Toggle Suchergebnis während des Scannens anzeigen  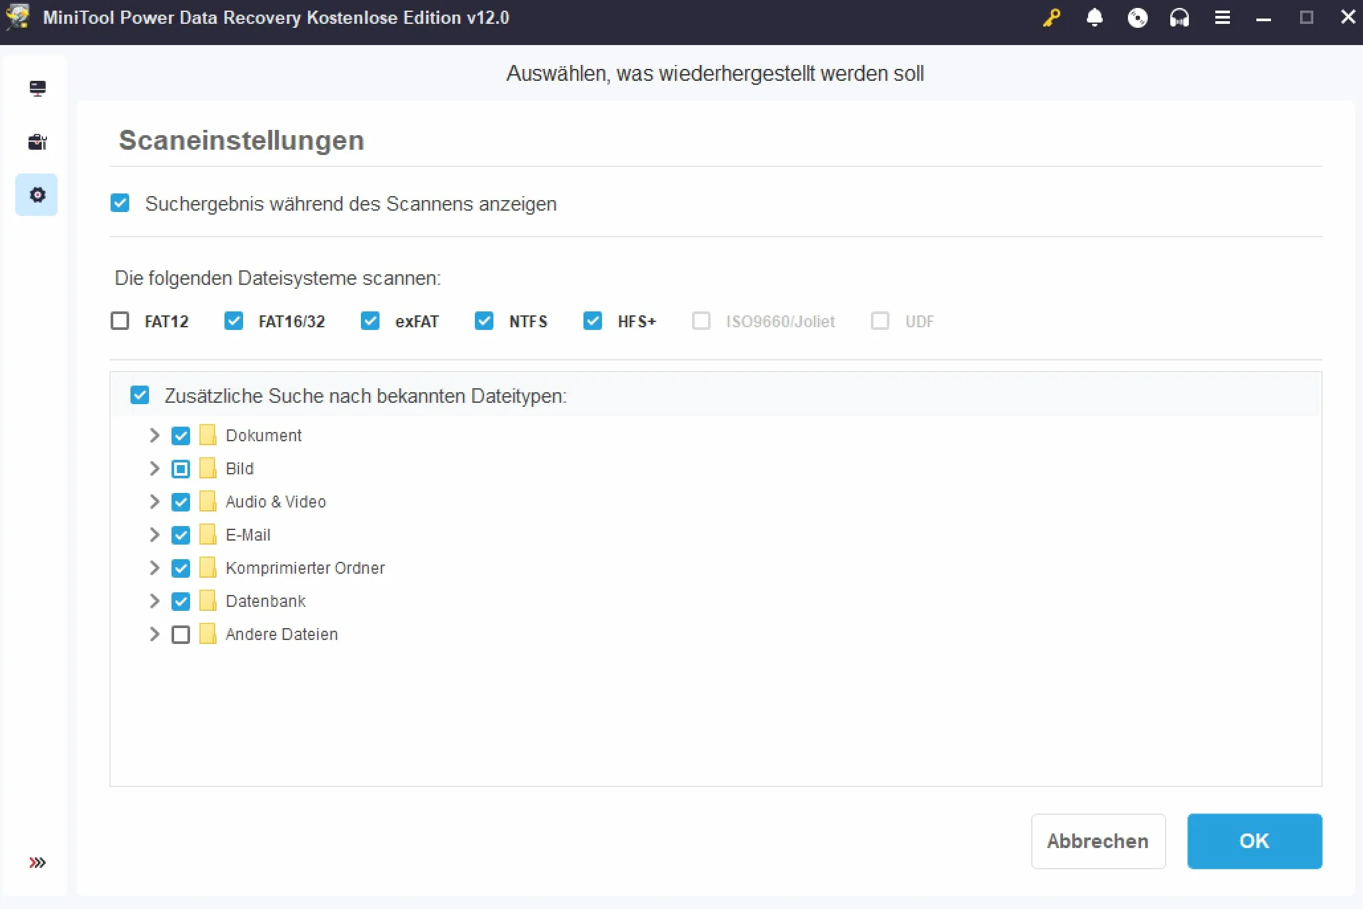point(120,203)
